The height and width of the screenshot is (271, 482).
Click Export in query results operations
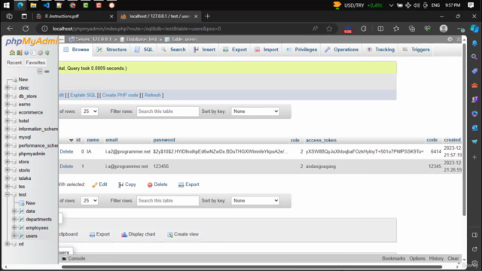99,234
